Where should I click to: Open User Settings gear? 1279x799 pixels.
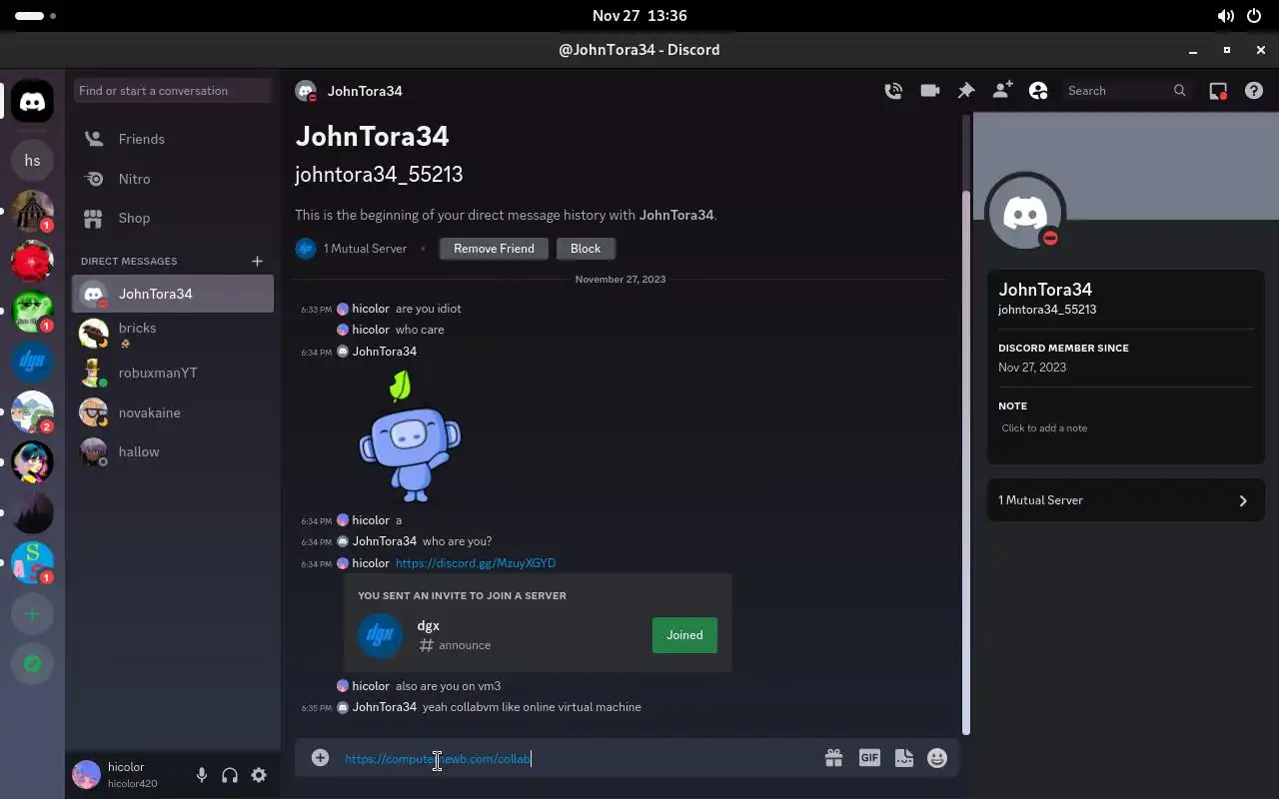pyautogui.click(x=259, y=775)
